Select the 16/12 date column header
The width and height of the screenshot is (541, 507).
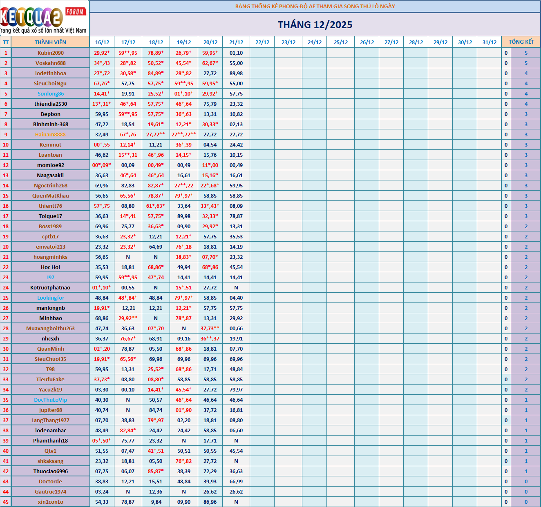pos(102,42)
